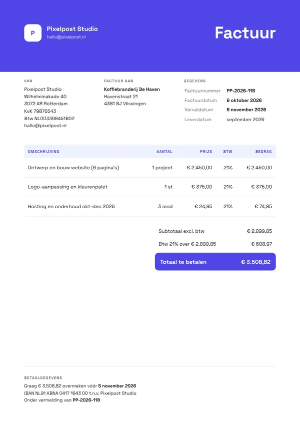Click the € 2.450,00 price cell

click(x=199, y=168)
